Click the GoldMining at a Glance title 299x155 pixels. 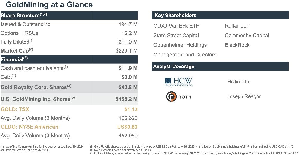(x=49, y=5)
